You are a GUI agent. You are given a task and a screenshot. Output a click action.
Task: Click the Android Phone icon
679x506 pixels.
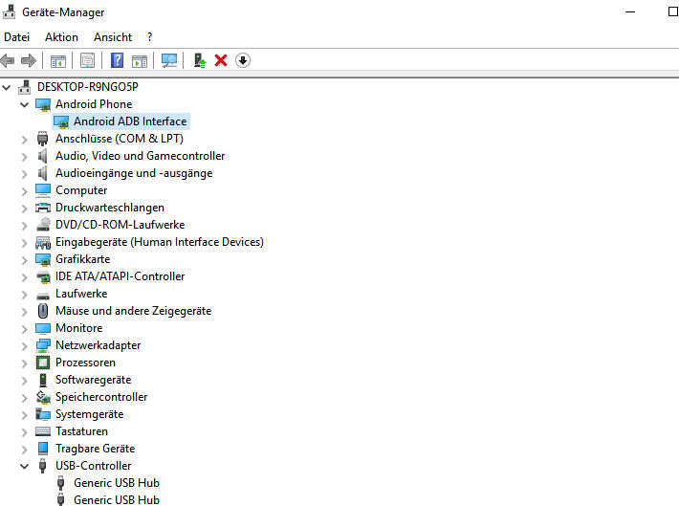pos(43,104)
